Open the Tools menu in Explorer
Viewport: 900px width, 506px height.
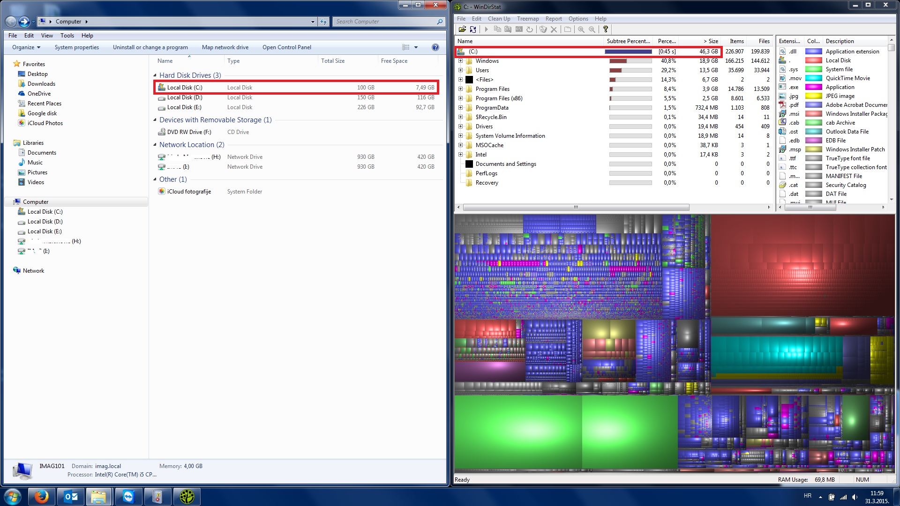(67, 36)
